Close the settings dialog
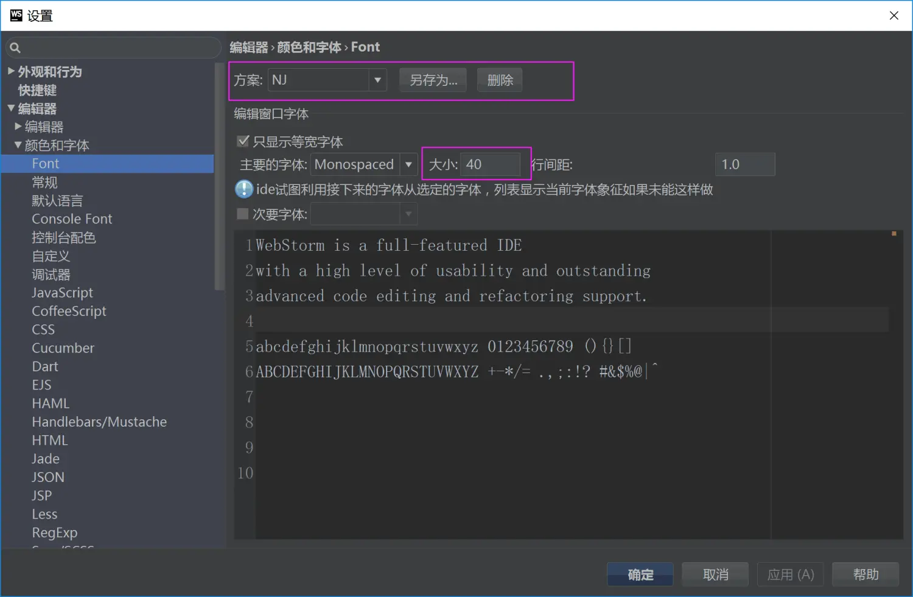This screenshot has height=597, width=913. (x=894, y=16)
